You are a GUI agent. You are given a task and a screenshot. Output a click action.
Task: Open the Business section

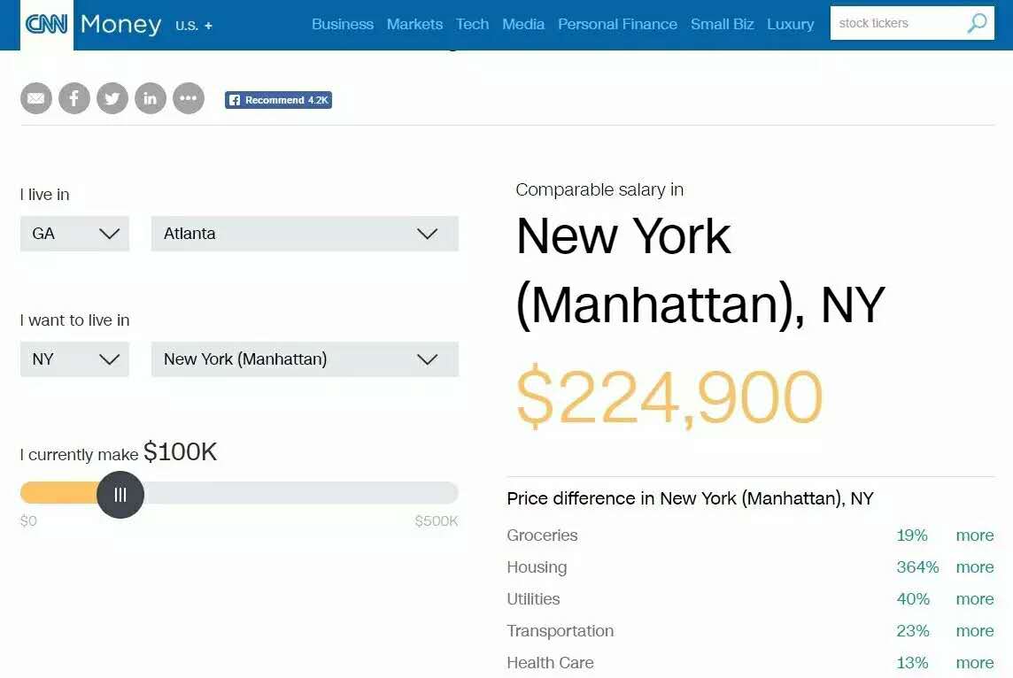[x=343, y=24]
